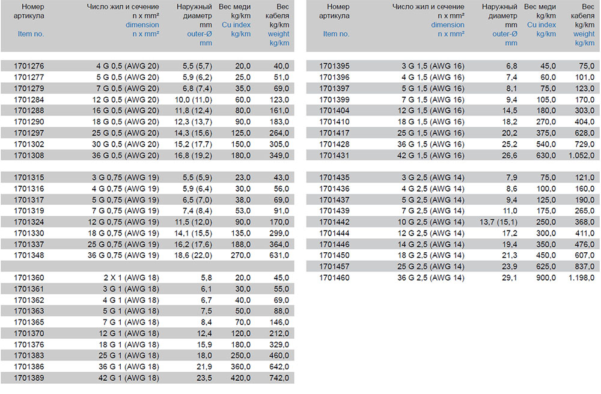Click cable weight value 305,0
Viewport: 601px width, 394px height.
(279, 144)
